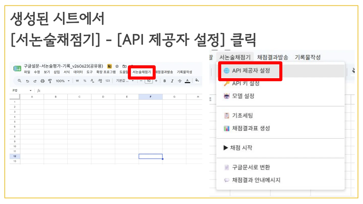
Task: Open the 파일 menu
Action: 27,72
